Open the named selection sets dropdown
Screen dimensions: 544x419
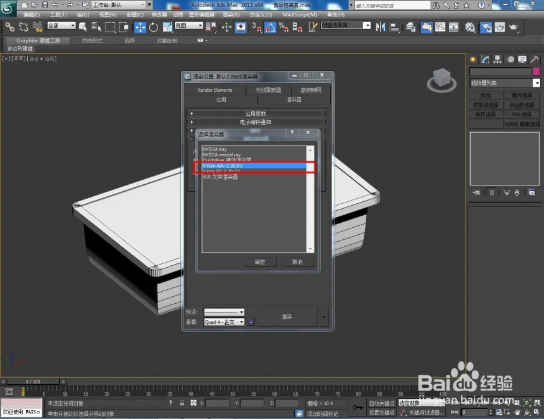[346, 25]
